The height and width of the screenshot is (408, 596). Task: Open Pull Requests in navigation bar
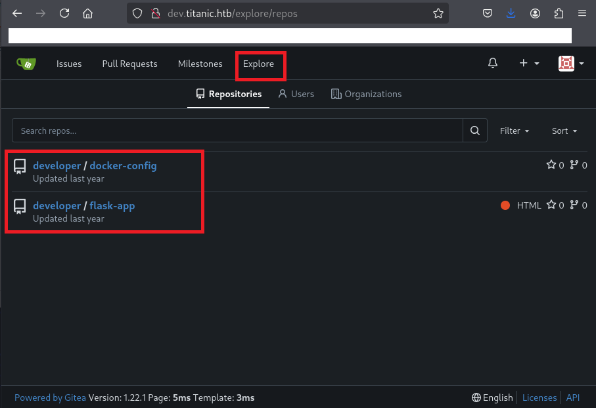coord(129,64)
